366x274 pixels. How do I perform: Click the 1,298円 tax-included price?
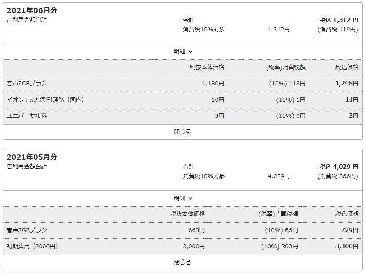[347, 84]
